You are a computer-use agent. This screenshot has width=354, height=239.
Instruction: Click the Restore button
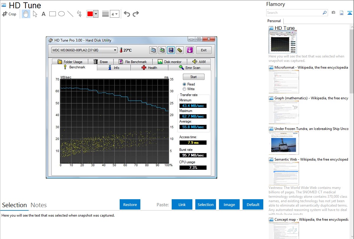130,205
